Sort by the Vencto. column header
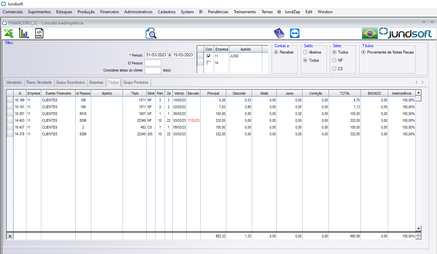 (180, 93)
